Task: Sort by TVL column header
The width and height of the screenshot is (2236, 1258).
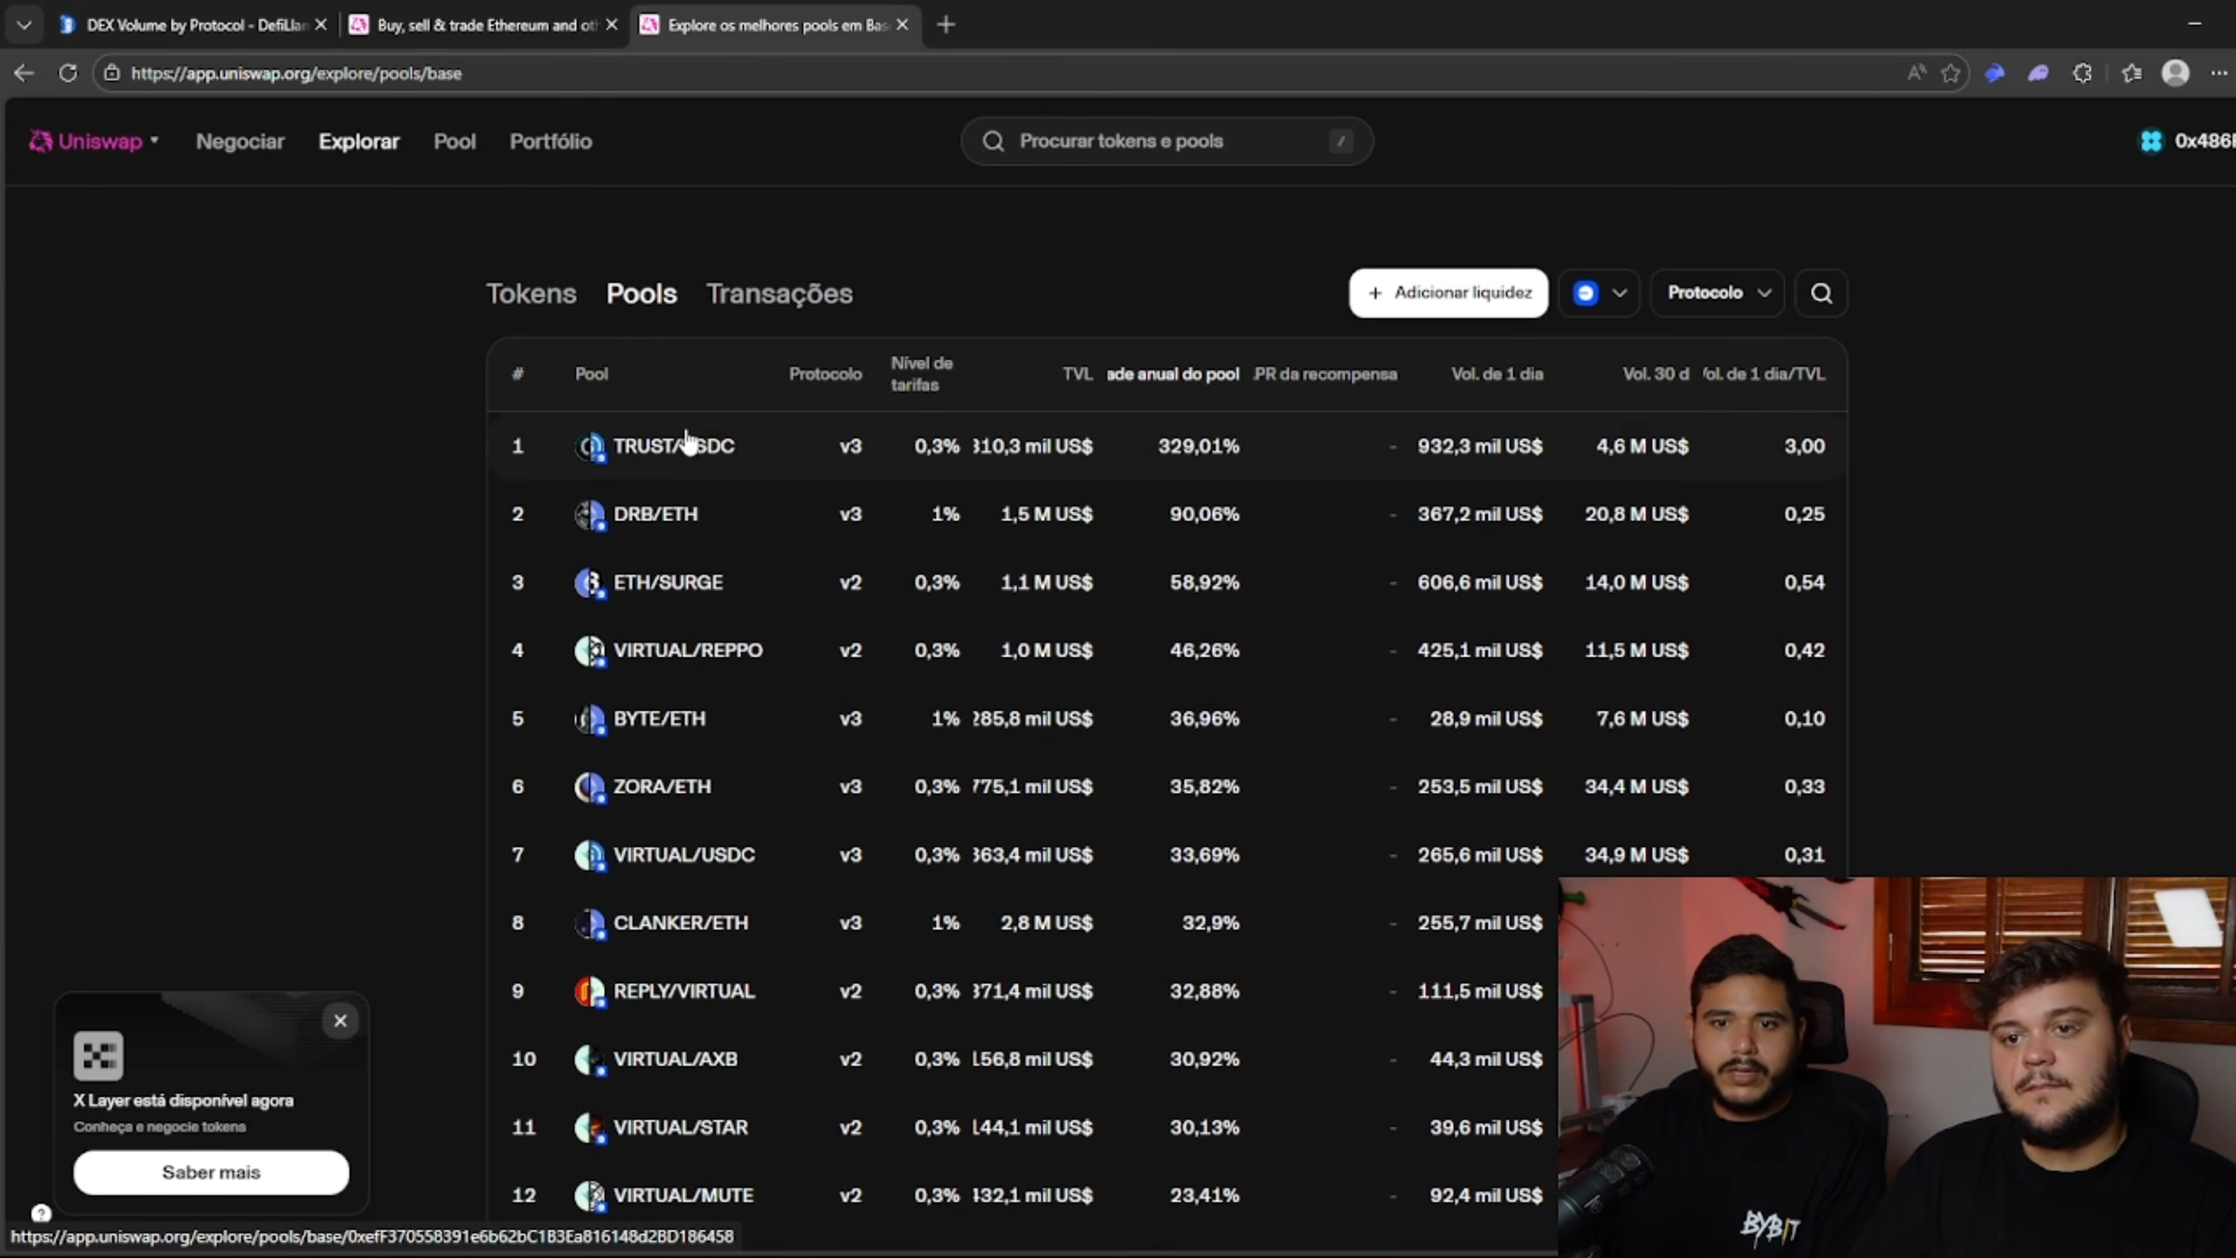Action: click(x=1077, y=374)
